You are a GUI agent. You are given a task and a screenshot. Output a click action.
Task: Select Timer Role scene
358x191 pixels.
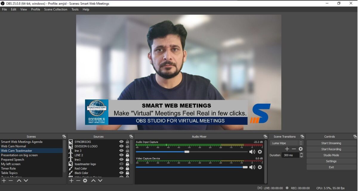8,168
